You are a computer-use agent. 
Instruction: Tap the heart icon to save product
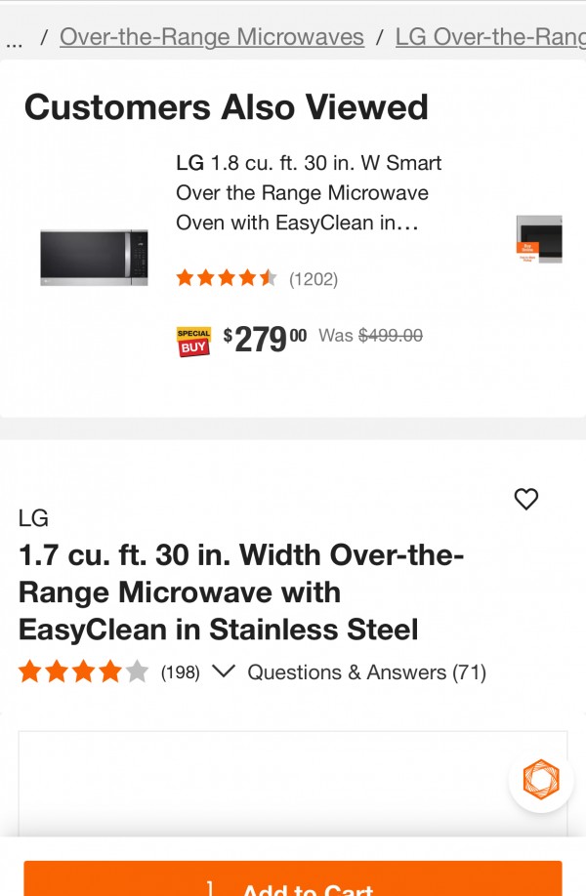[526, 499]
